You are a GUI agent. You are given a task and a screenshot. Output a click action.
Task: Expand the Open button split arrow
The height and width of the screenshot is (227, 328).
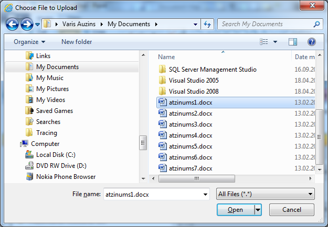pos(258,210)
